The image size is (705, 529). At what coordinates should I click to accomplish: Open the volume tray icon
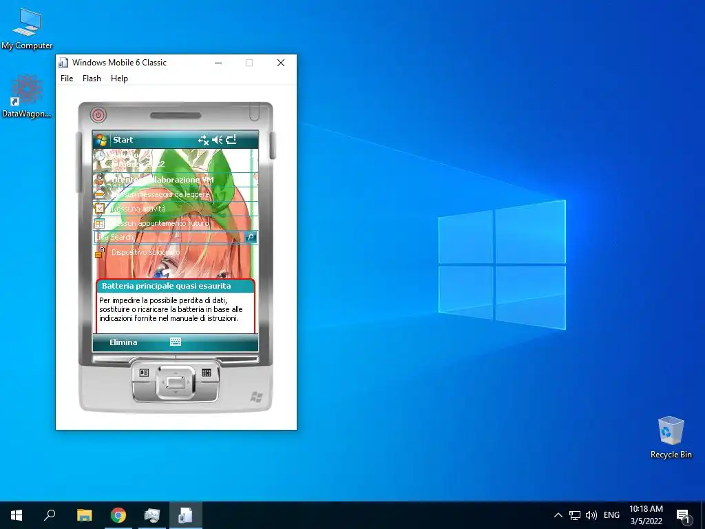click(x=591, y=515)
